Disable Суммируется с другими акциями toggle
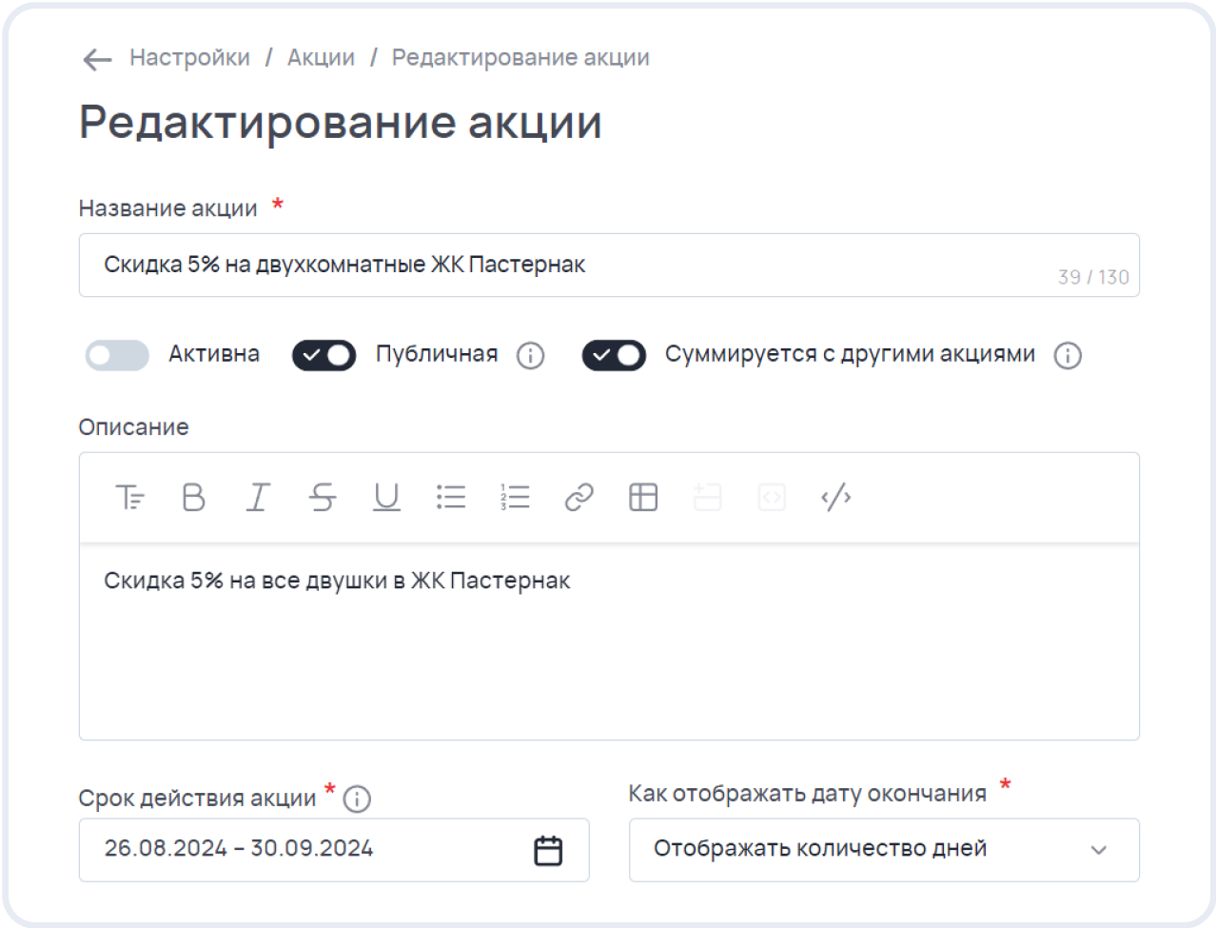This screenshot has height=928, width=1216. point(614,355)
